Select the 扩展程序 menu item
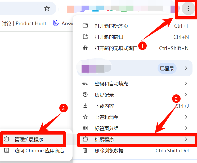 click(x=137, y=139)
